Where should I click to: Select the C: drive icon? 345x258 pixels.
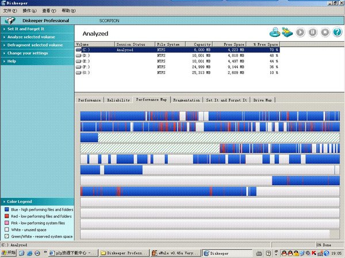click(x=79, y=50)
